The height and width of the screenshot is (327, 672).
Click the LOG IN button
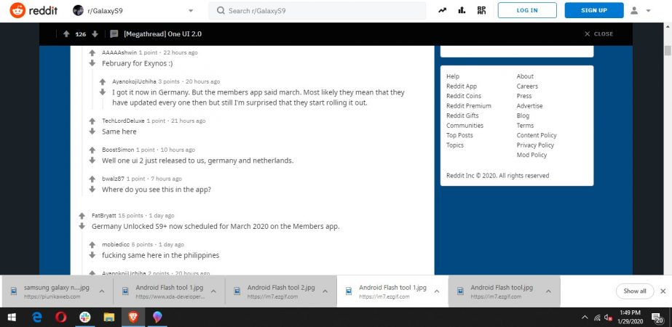[527, 10]
